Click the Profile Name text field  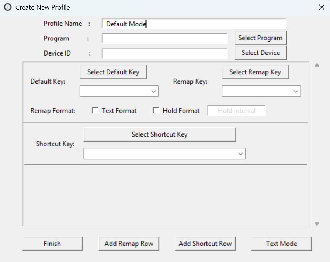[194, 24]
